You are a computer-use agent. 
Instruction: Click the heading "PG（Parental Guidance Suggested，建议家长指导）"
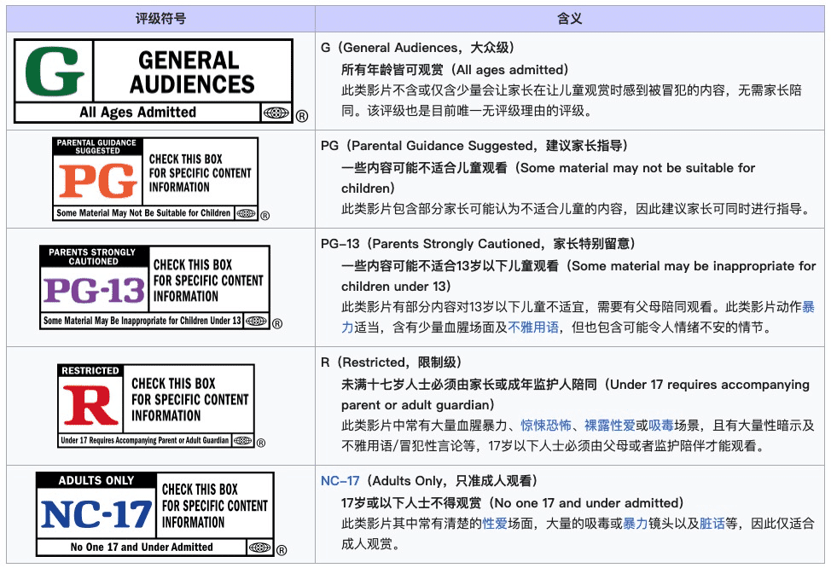(475, 146)
